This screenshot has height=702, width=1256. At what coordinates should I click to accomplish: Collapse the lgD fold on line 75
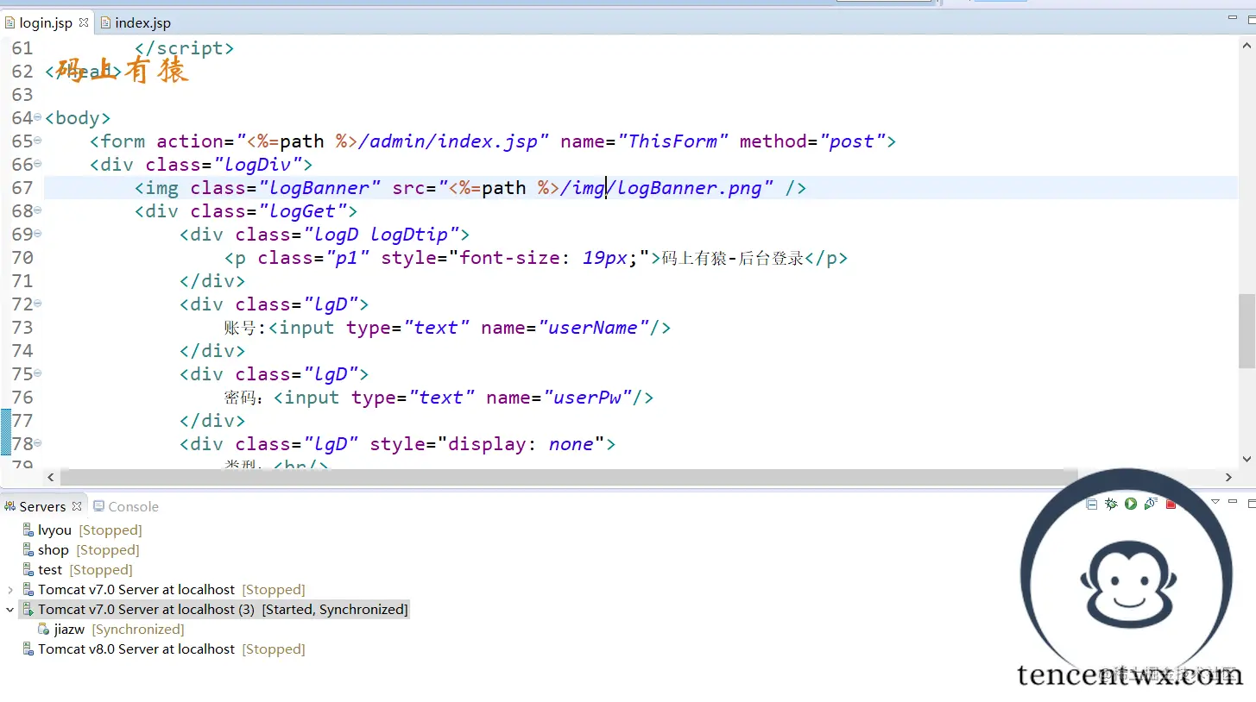(x=38, y=373)
